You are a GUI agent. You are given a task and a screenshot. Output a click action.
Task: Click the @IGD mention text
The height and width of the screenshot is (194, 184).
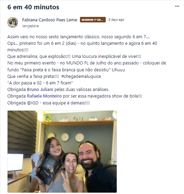[x=33, y=103]
